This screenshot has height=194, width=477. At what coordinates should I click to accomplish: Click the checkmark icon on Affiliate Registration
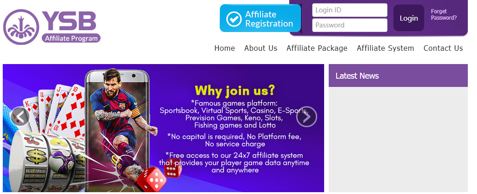point(234,19)
